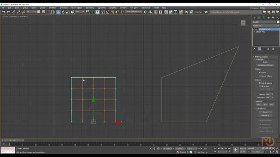The width and height of the screenshot is (280, 157).
Task: Open the Rendering menu
Action: coord(90,8)
